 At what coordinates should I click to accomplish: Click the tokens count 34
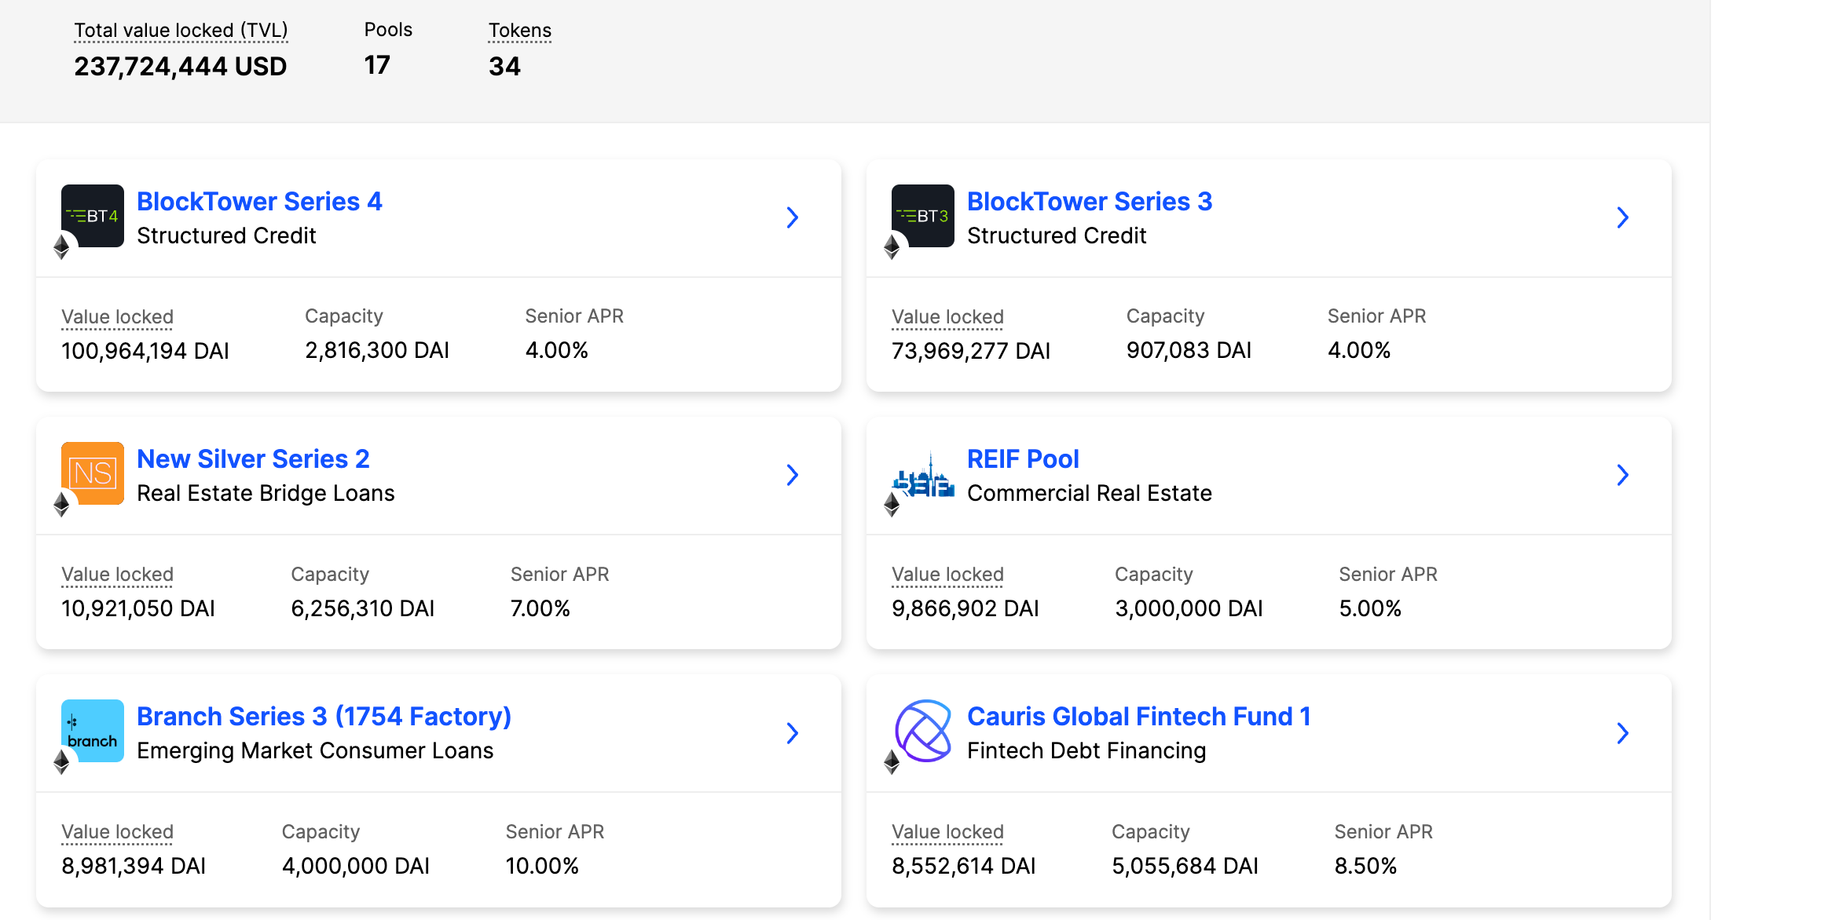tap(504, 67)
